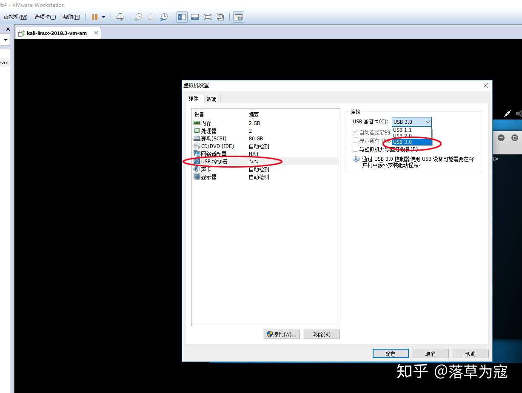This screenshot has height=393, width=522.
Task: Toggle the thumbnail bar view icon
Action: tap(195, 17)
